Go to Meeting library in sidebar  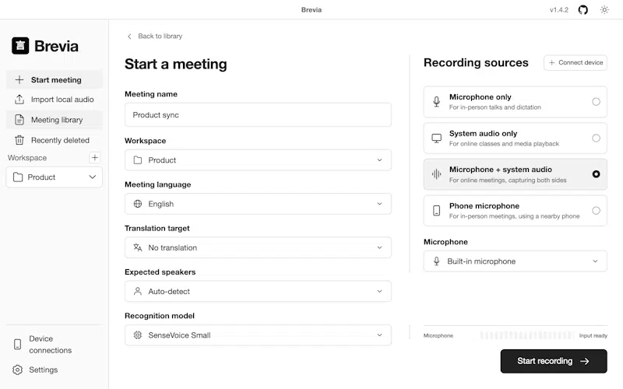(x=54, y=120)
